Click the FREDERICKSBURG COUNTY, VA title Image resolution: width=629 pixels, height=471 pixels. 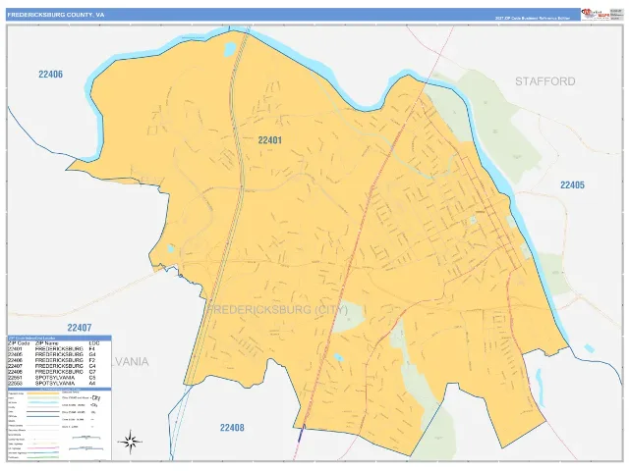coord(55,15)
